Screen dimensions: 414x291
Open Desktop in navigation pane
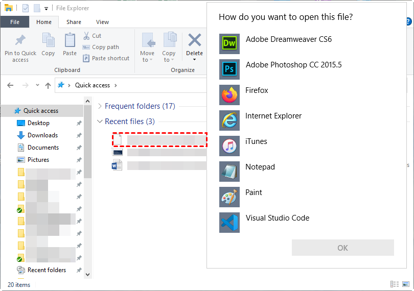click(x=38, y=123)
